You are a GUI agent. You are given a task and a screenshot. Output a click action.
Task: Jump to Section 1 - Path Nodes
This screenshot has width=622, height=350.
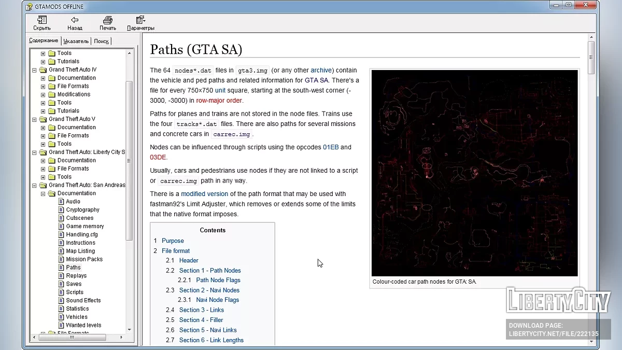[x=209, y=270]
